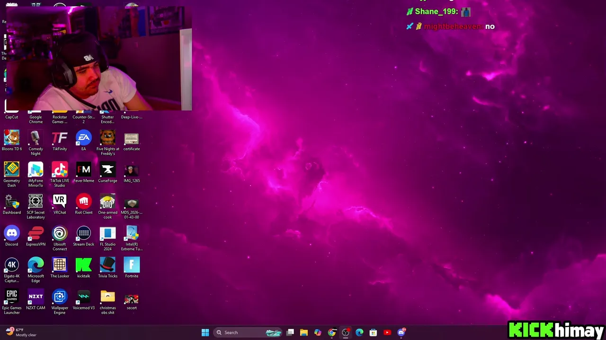Open The Looker desktop icon
The height and width of the screenshot is (340, 606).
60,268
